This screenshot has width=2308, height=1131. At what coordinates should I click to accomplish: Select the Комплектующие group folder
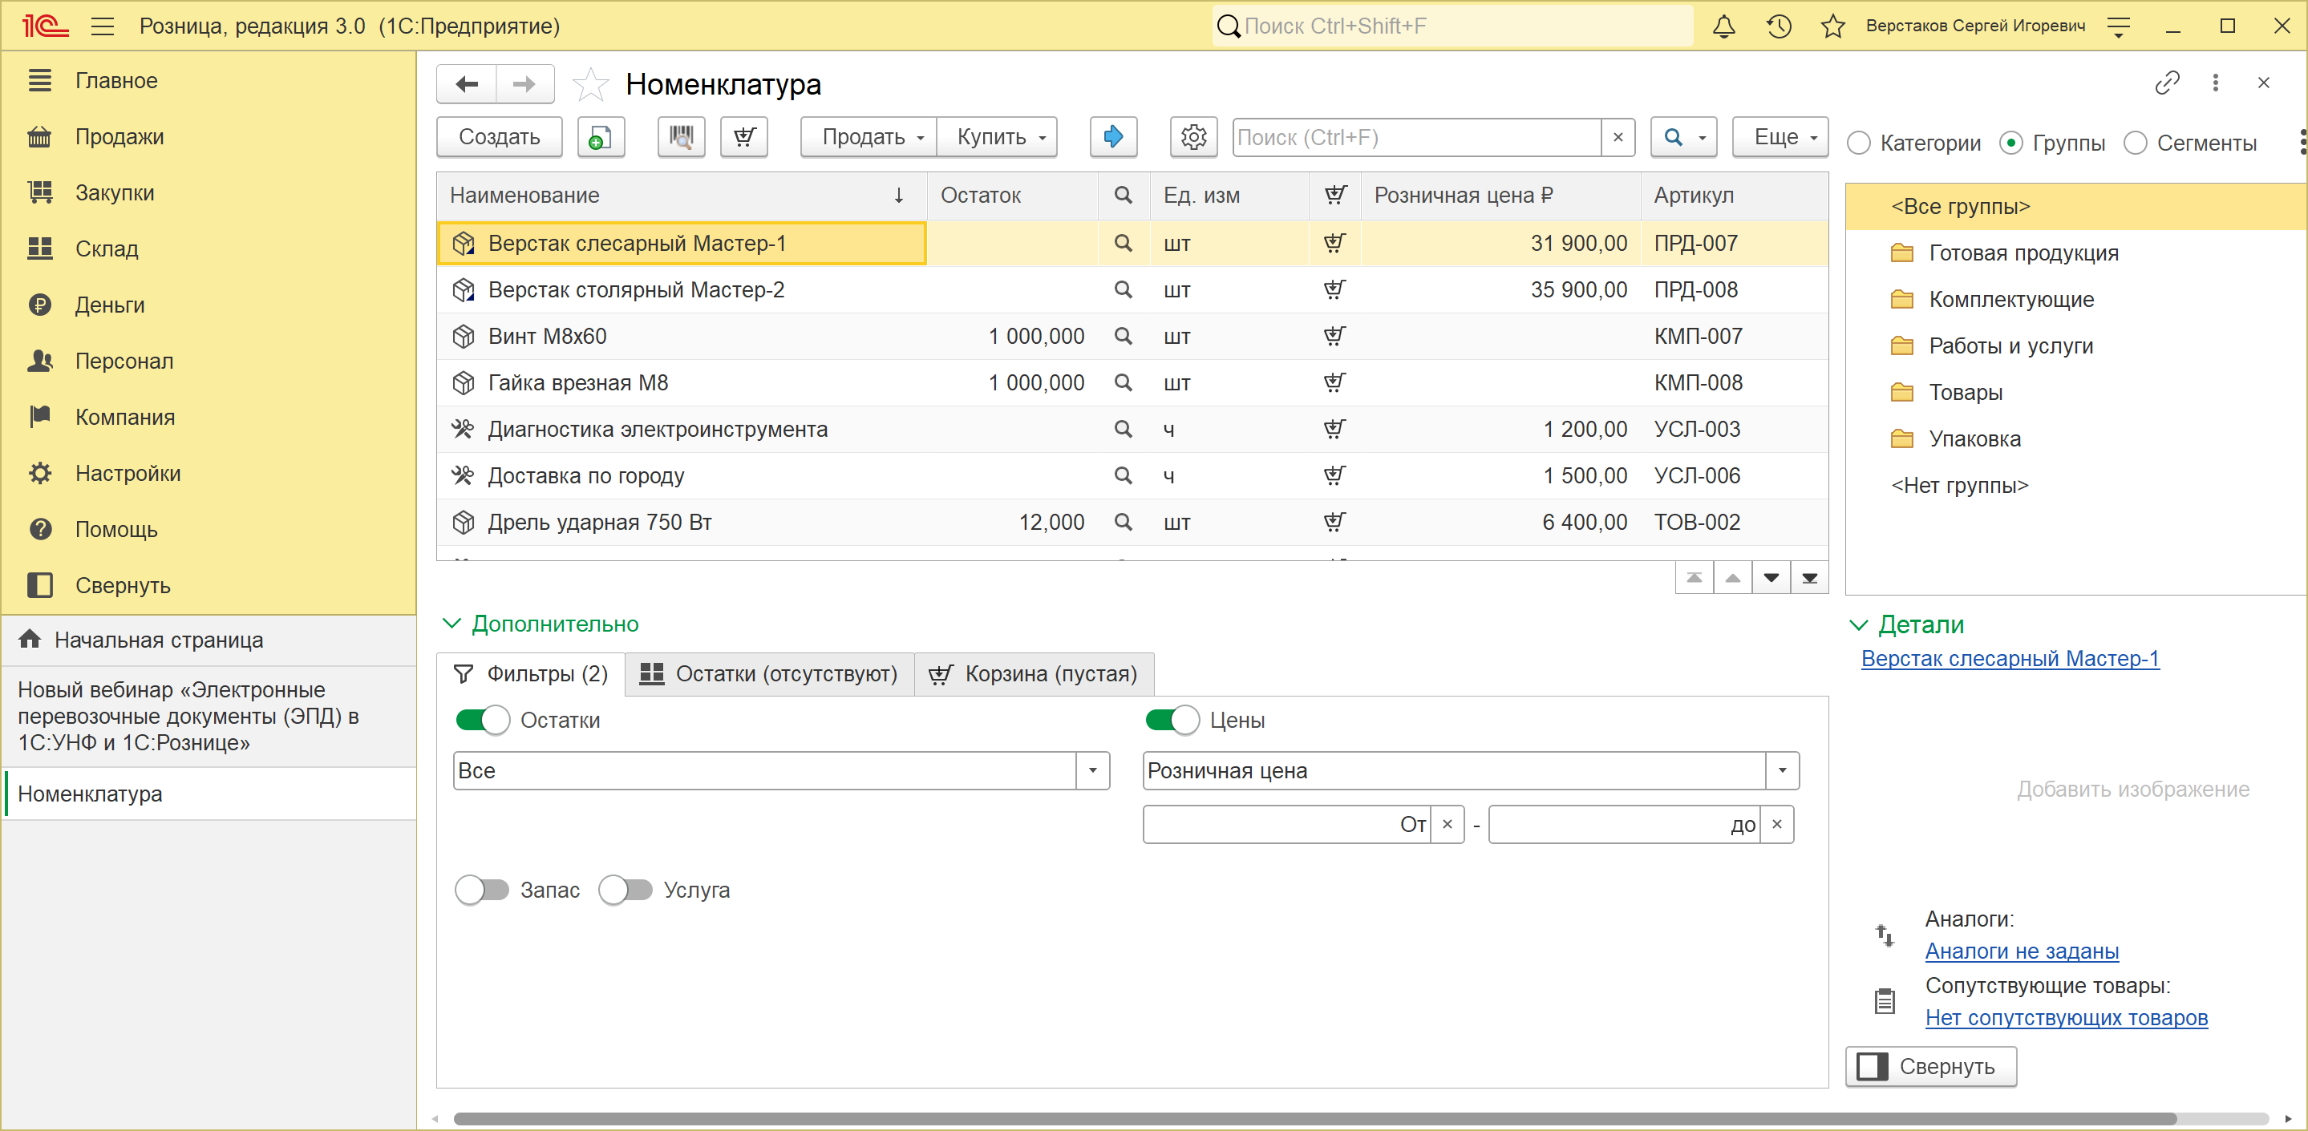[2010, 299]
